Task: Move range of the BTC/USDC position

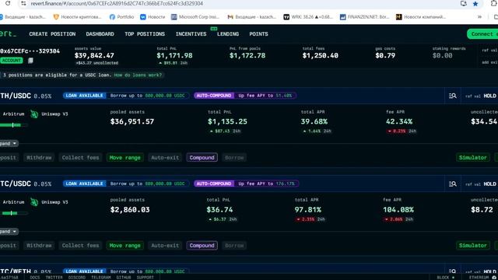Action: click(124, 246)
